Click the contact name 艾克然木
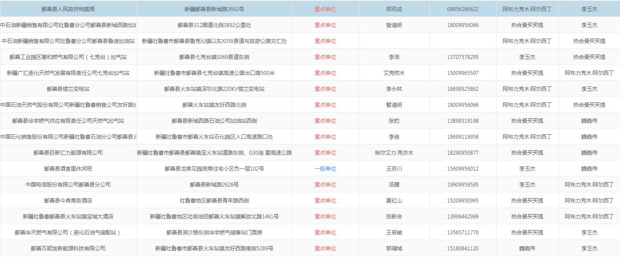The width and height of the screenshot is (620, 257). 394,73
